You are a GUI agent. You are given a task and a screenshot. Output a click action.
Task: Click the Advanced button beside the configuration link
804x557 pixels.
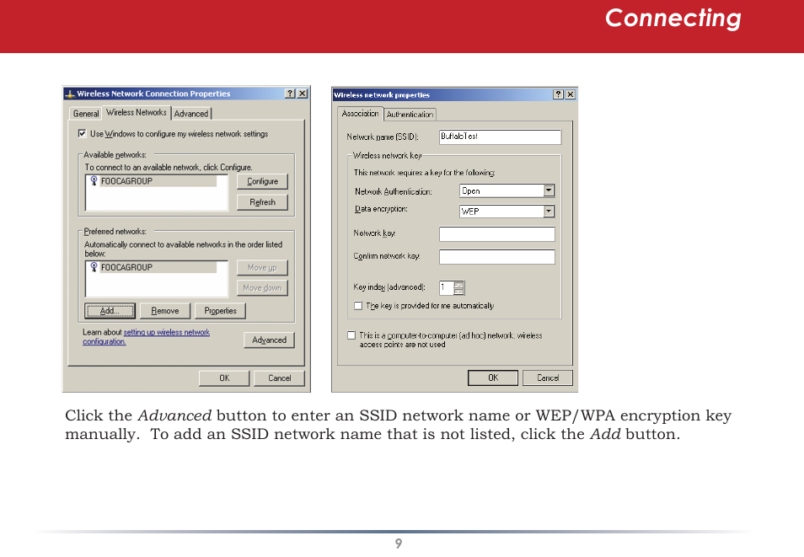[x=269, y=340]
